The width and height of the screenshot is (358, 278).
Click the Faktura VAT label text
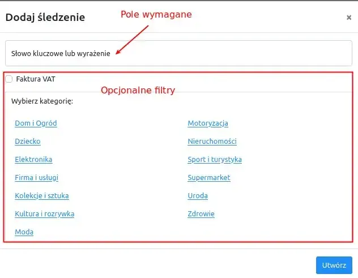[x=36, y=79]
